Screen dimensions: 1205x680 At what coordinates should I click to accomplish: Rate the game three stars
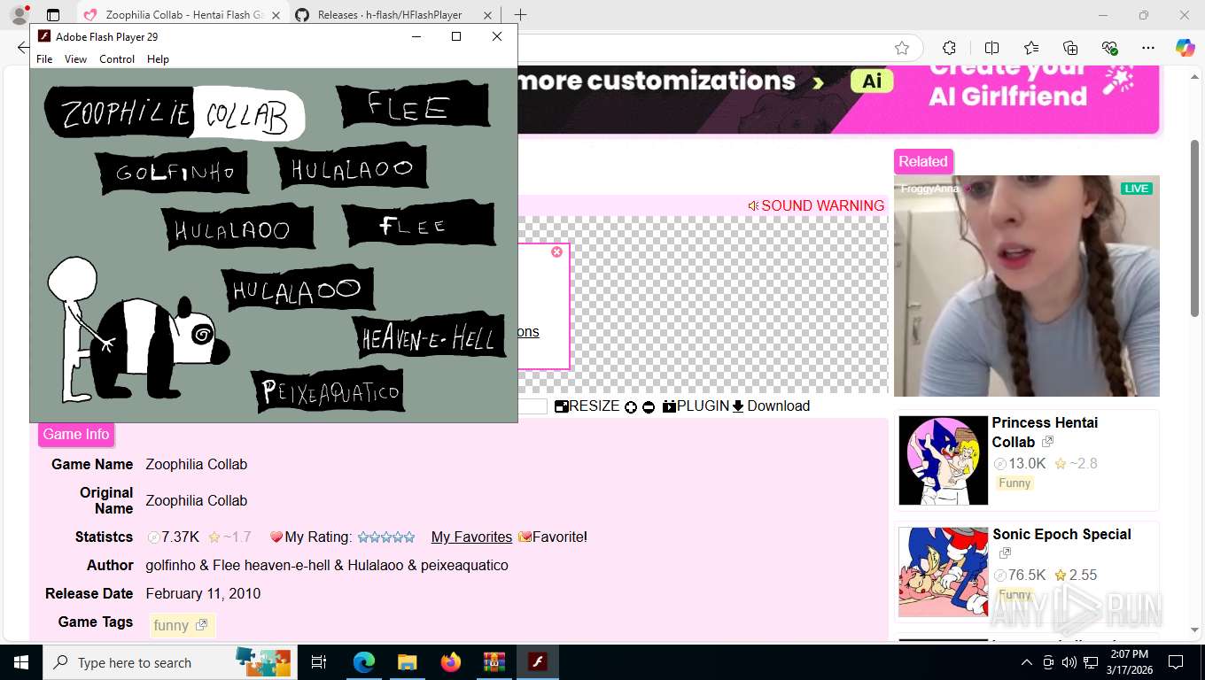click(385, 537)
